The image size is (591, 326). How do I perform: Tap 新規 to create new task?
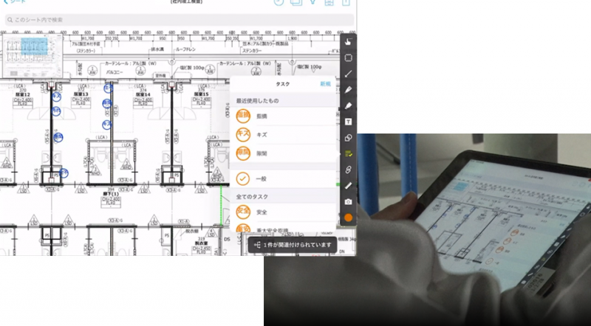pos(325,84)
